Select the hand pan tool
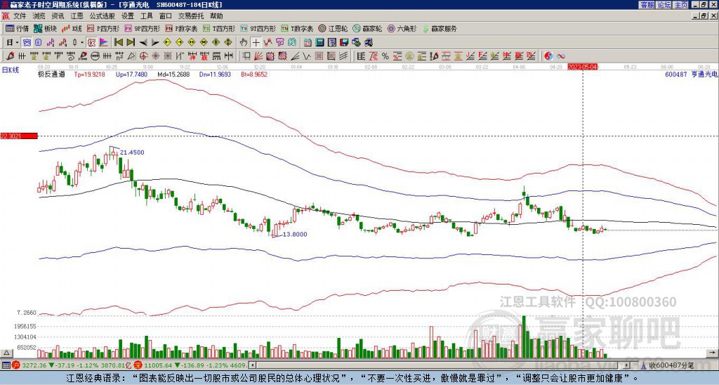The height and width of the screenshot is (385, 719). 243,43
